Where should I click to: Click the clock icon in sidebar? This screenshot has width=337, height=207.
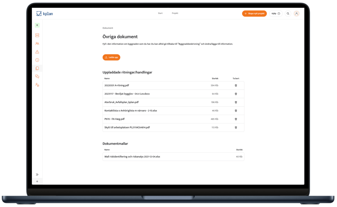point(37,60)
